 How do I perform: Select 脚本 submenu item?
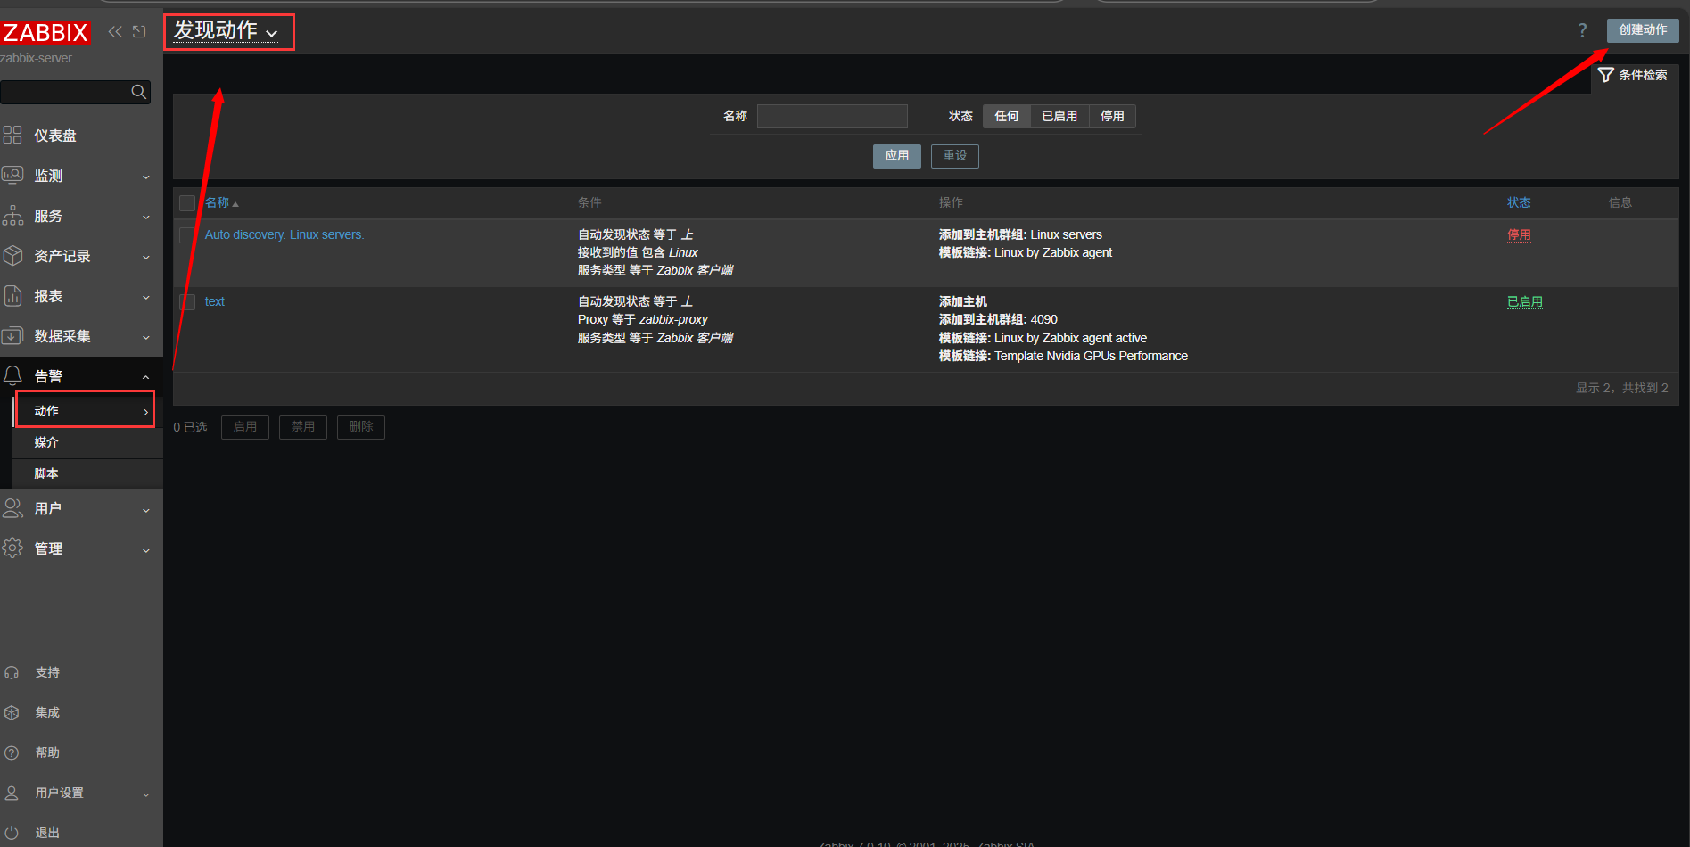point(46,473)
